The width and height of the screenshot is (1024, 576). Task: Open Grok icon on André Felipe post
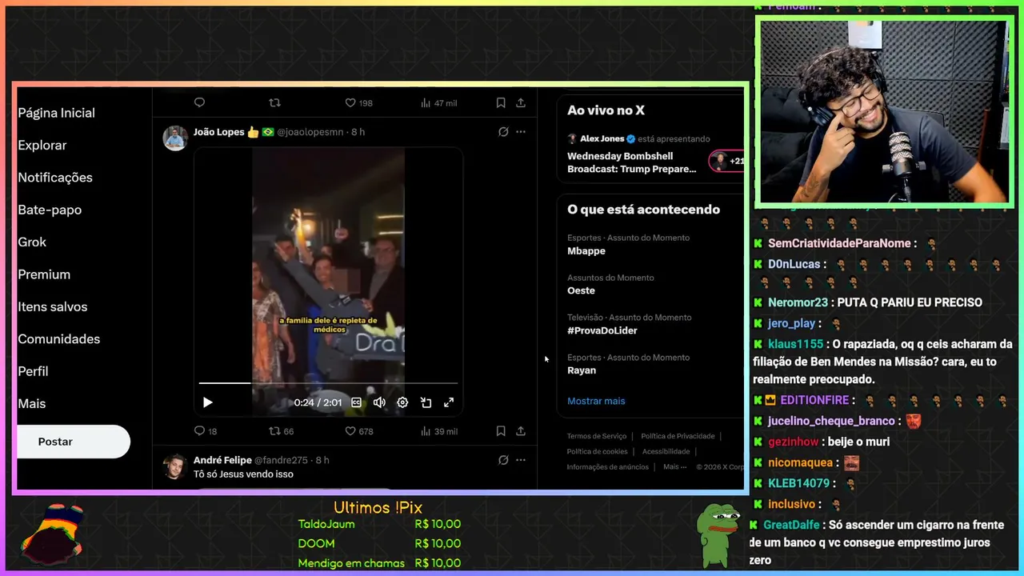(503, 460)
